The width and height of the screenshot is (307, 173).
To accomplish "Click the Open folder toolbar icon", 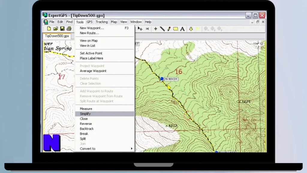I will pyautogui.click(x=55, y=29).
